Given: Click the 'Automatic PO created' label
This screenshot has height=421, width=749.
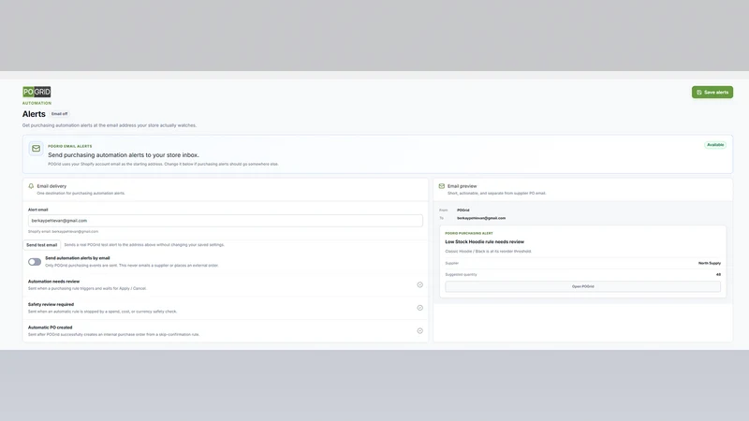Looking at the screenshot, I should tap(51, 327).
